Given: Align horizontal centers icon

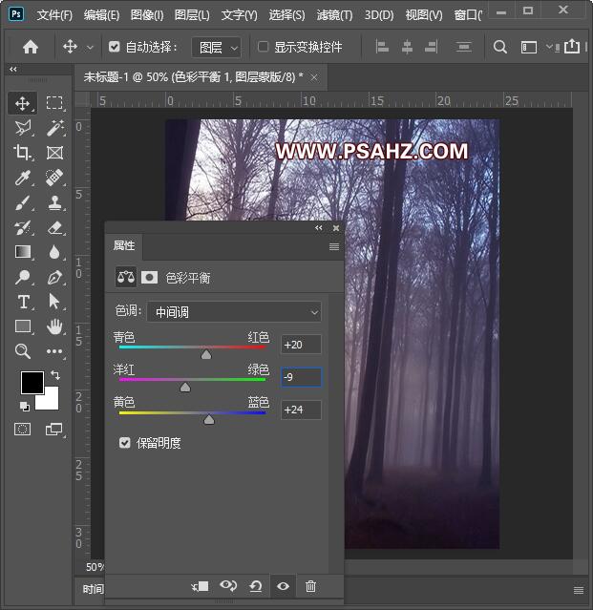Looking at the screenshot, I should pyautogui.click(x=407, y=47).
